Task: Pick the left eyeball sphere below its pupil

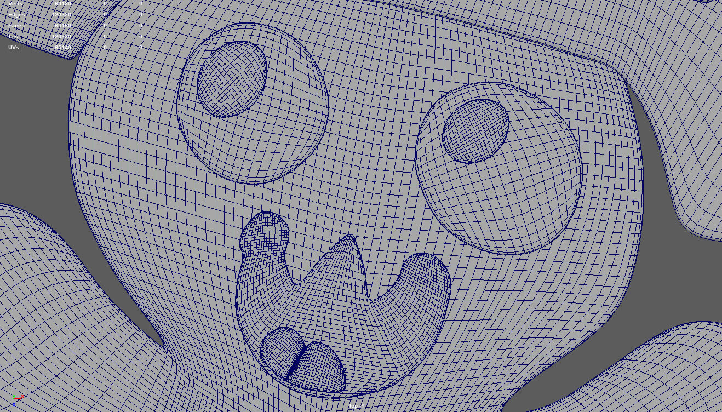Action: coord(257,148)
